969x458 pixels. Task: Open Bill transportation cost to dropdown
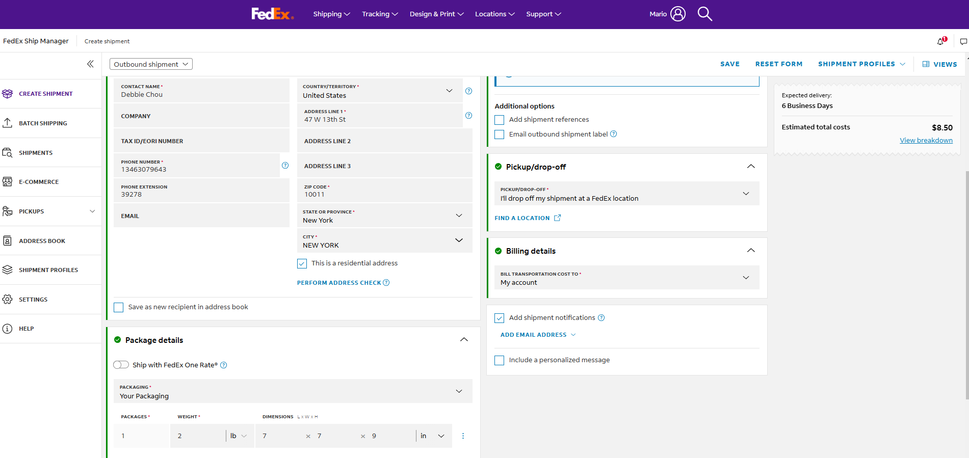(627, 278)
